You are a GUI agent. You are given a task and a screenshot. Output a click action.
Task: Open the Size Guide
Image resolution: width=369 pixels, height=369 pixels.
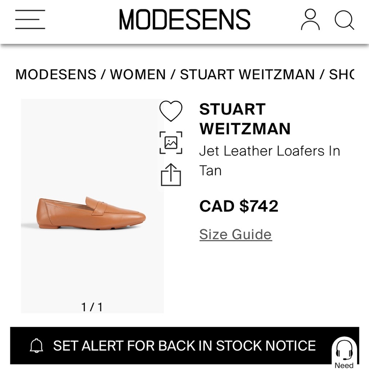click(235, 234)
